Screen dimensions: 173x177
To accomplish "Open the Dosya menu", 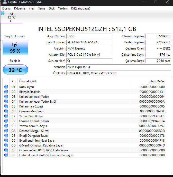I will [x=6, y=8].
